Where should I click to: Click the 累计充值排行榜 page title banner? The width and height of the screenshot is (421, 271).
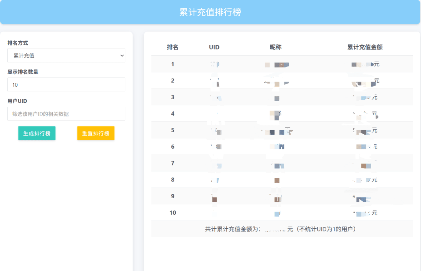[210, 12]
